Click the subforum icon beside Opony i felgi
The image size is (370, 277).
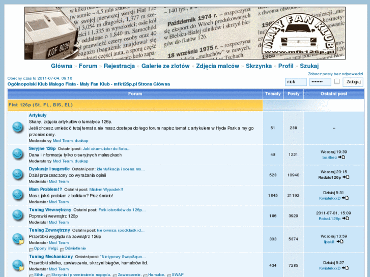(31, 250)
